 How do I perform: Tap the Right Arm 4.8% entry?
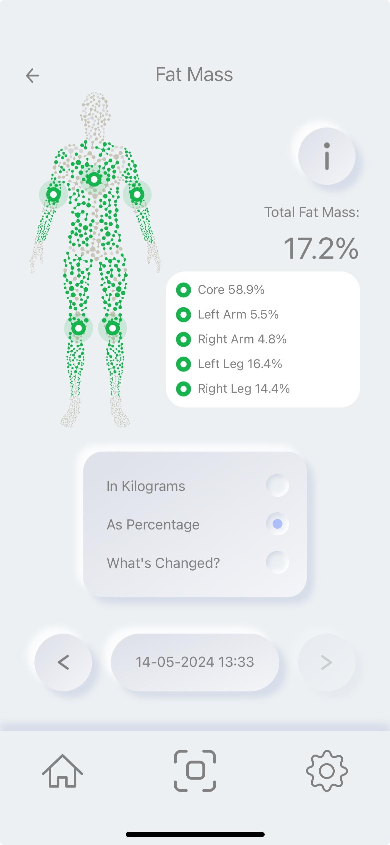coord(242,339)
